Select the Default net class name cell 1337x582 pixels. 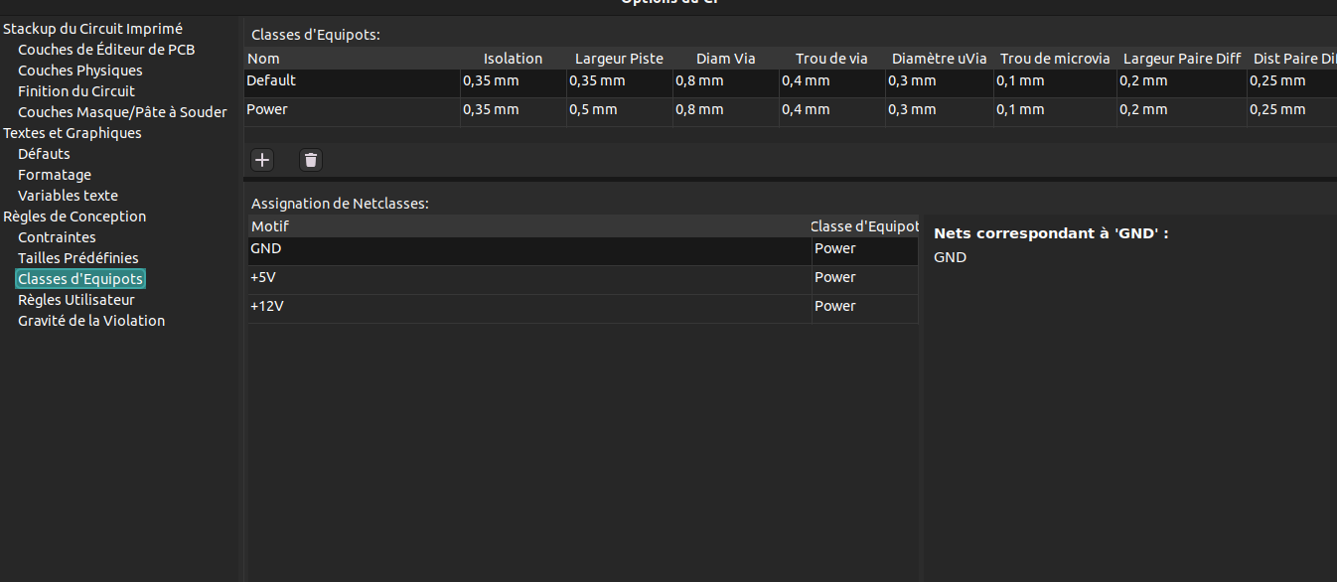point(352,82)
